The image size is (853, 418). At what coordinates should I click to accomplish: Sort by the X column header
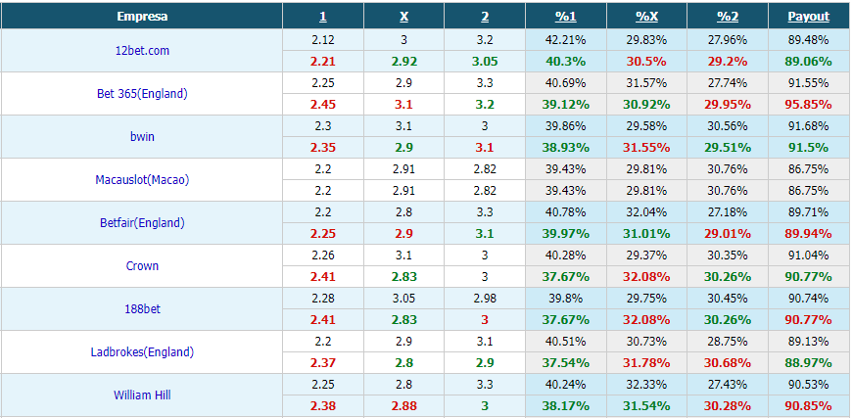pyautogui.click(x=403, y=17)
